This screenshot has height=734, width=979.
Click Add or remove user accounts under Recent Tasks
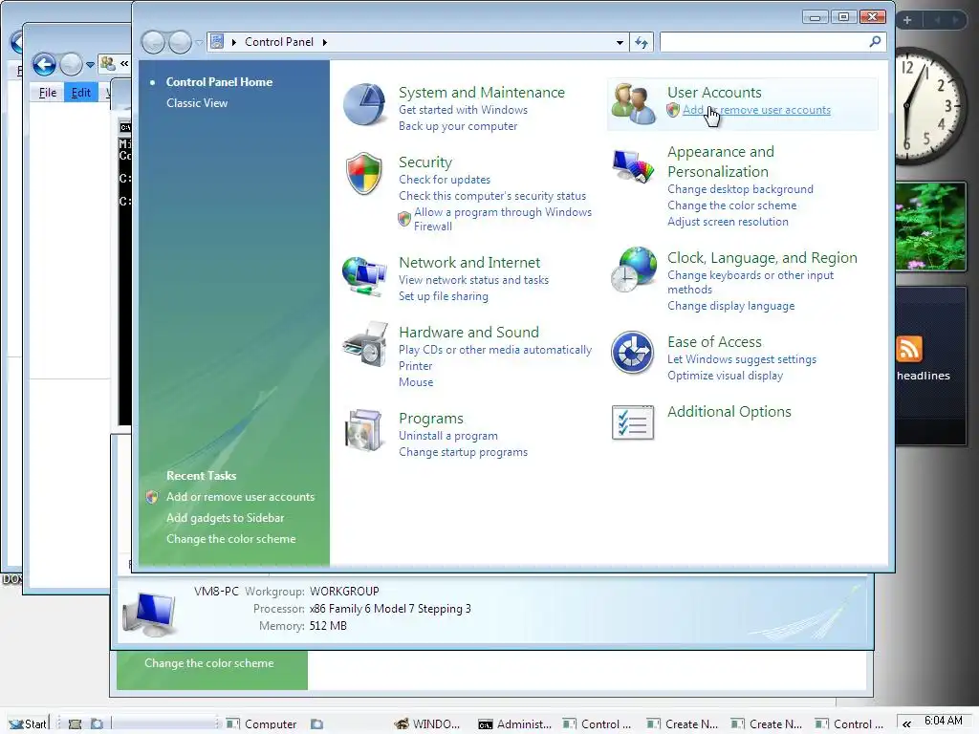point(240,497)
